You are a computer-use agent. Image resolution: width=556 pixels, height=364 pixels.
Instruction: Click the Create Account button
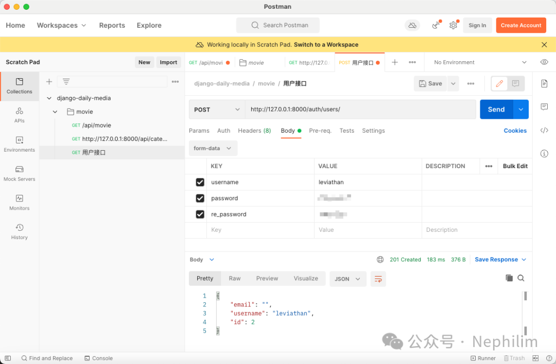coord(521,25)
